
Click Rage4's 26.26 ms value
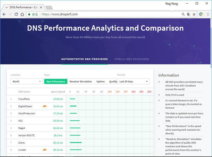click(58, 128)
